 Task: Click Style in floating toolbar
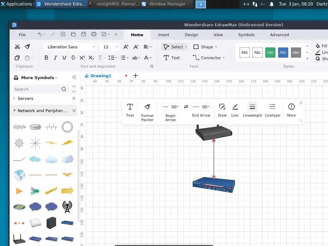click(222, 111)
